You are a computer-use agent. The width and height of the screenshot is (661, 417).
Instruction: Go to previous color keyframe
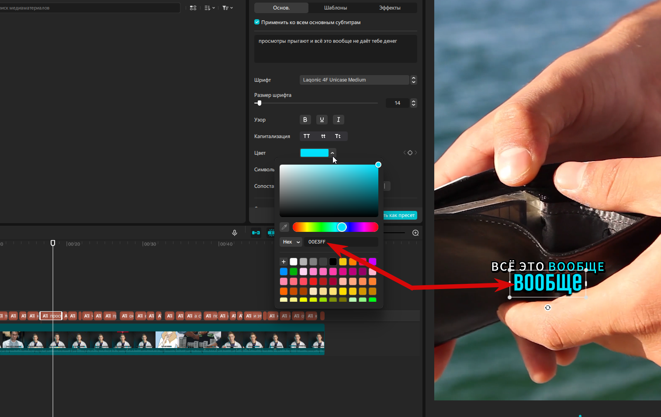click(405, 153)
